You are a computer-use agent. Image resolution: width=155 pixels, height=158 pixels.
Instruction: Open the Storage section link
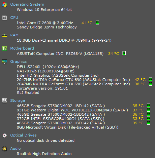17,100
